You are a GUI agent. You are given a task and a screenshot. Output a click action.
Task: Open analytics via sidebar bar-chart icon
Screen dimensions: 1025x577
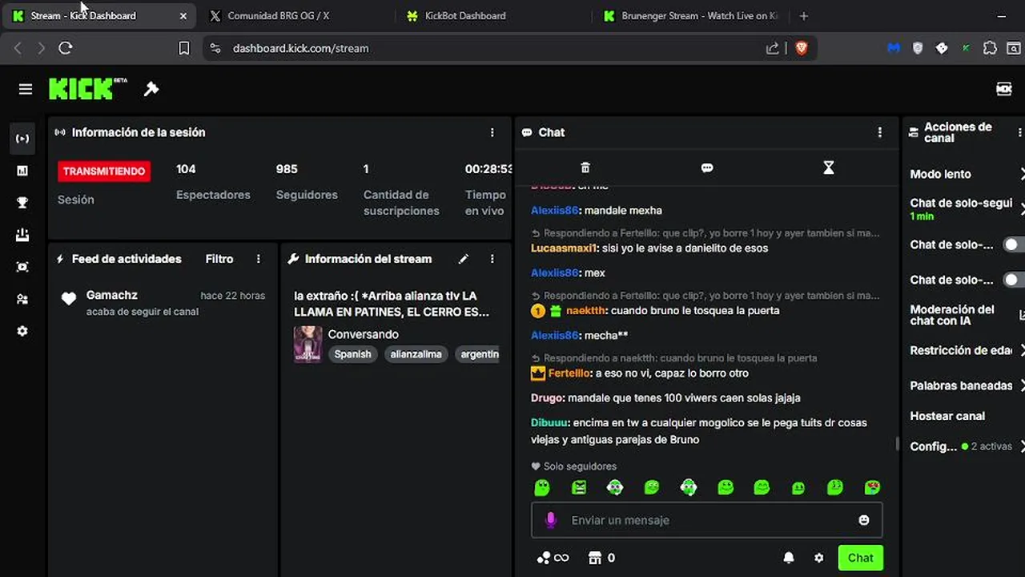[22, 171]
